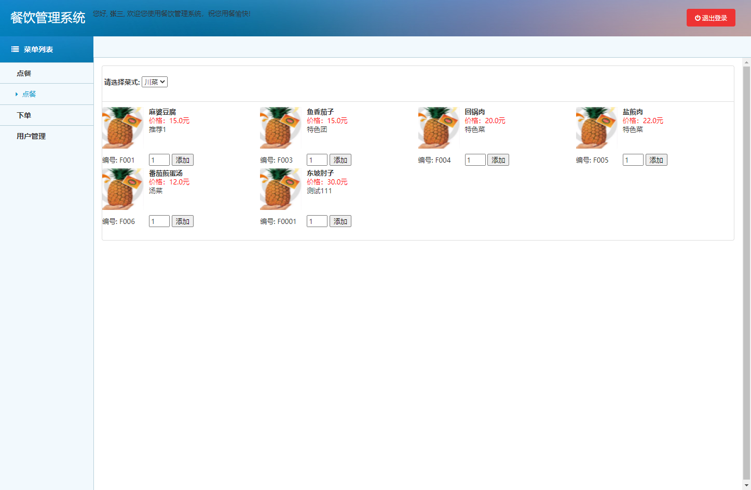
Task: Click quantity field for 东坡肘子 F0001
Action: point(317,221)
